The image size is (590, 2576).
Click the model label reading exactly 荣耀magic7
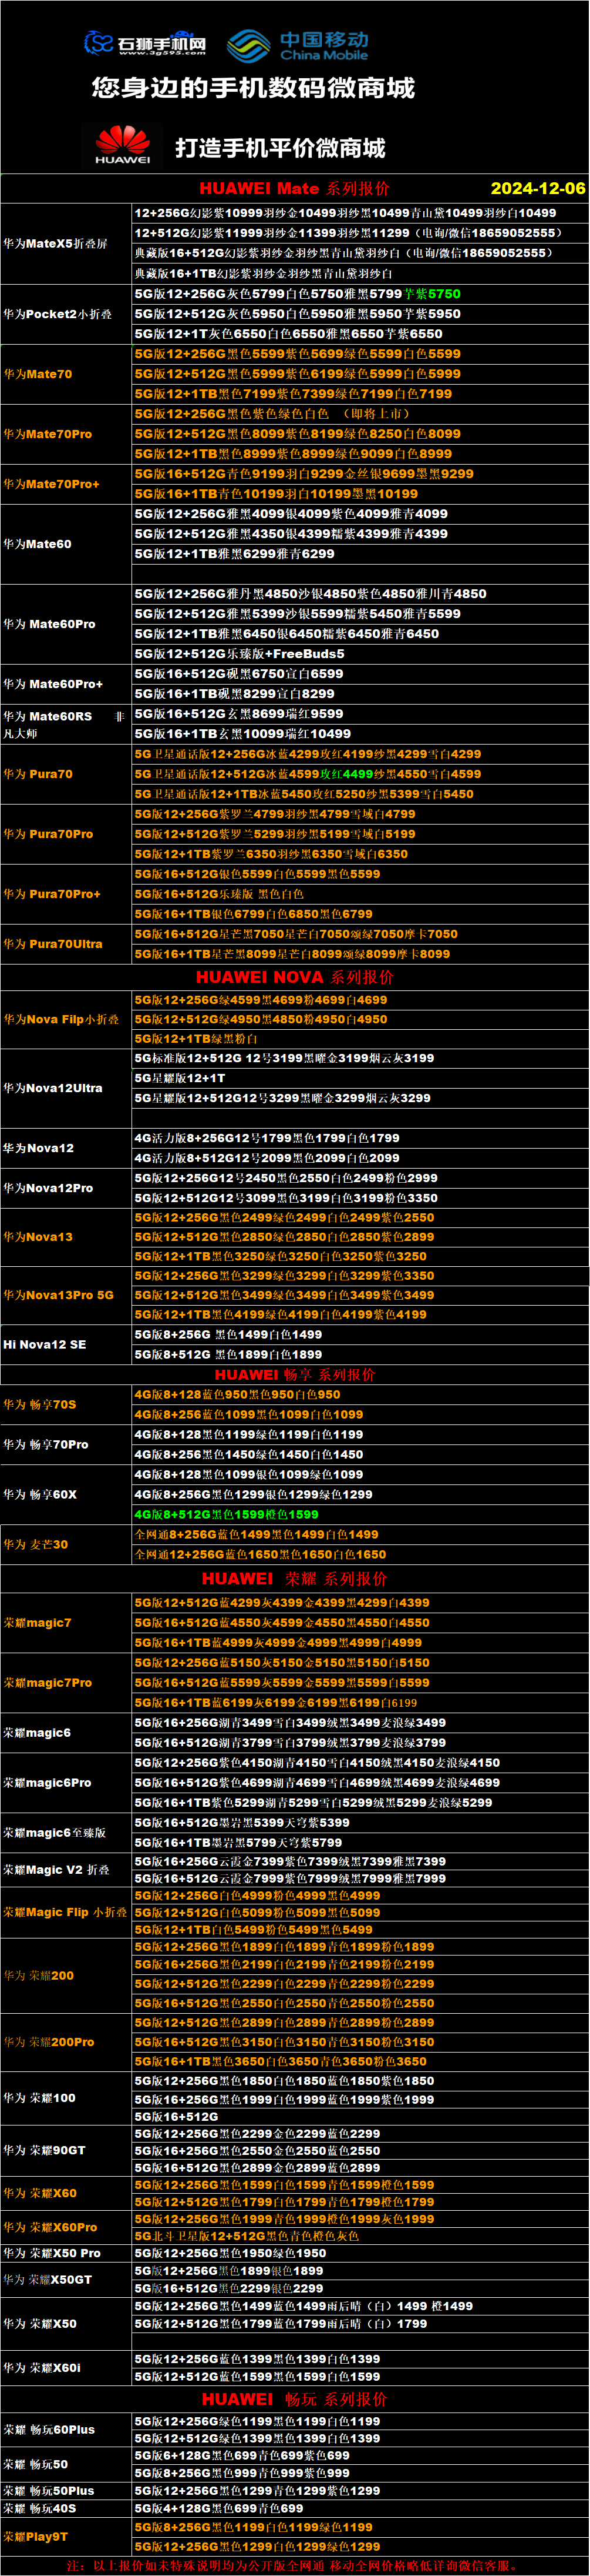tap(37, 1623)
